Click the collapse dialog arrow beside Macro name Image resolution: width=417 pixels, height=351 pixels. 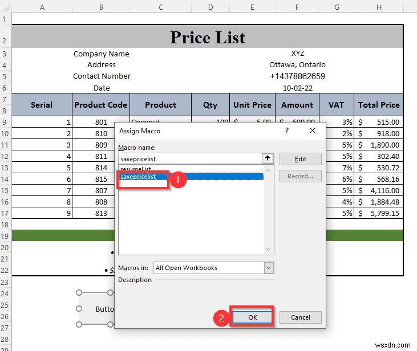pos(268,158)
